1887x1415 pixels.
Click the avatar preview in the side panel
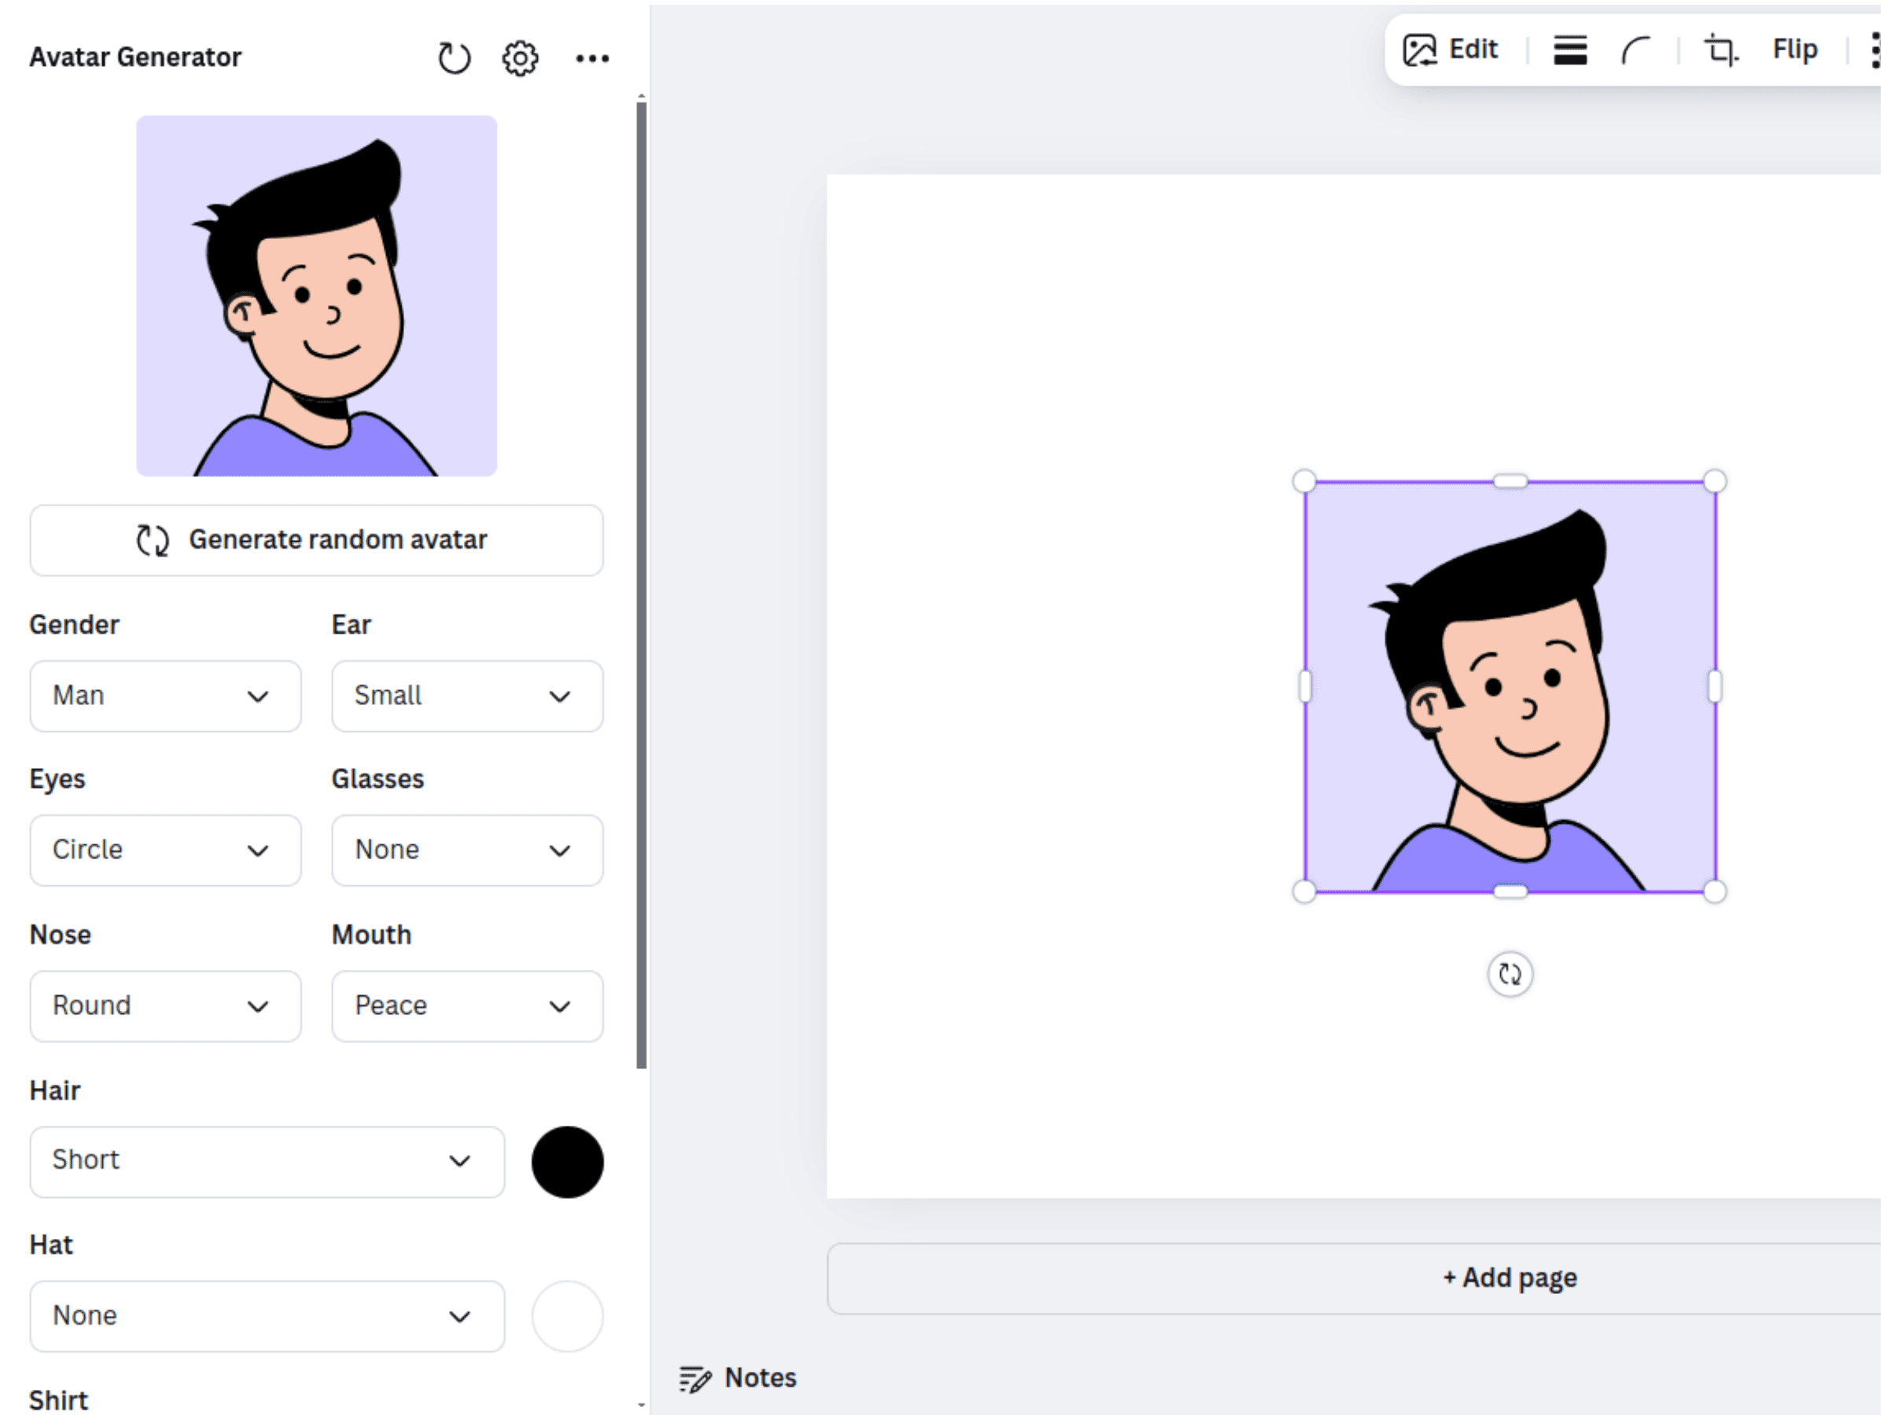[x=317, y=296]
